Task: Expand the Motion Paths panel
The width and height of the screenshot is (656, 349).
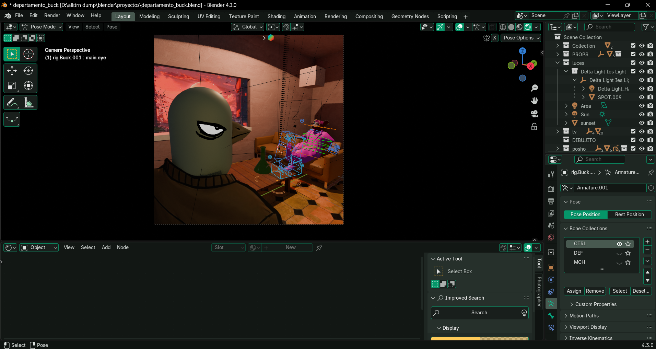Action: coord(584,316)
